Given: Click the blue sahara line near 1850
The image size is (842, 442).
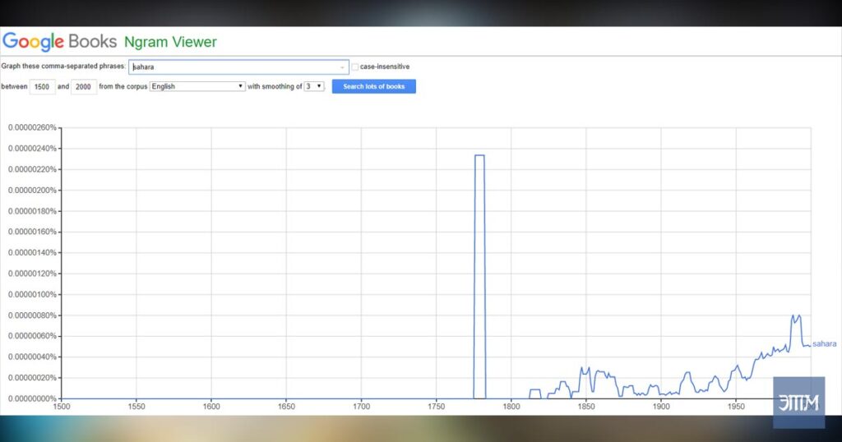Looking at the screenshot, I should (x=585, y=371).
